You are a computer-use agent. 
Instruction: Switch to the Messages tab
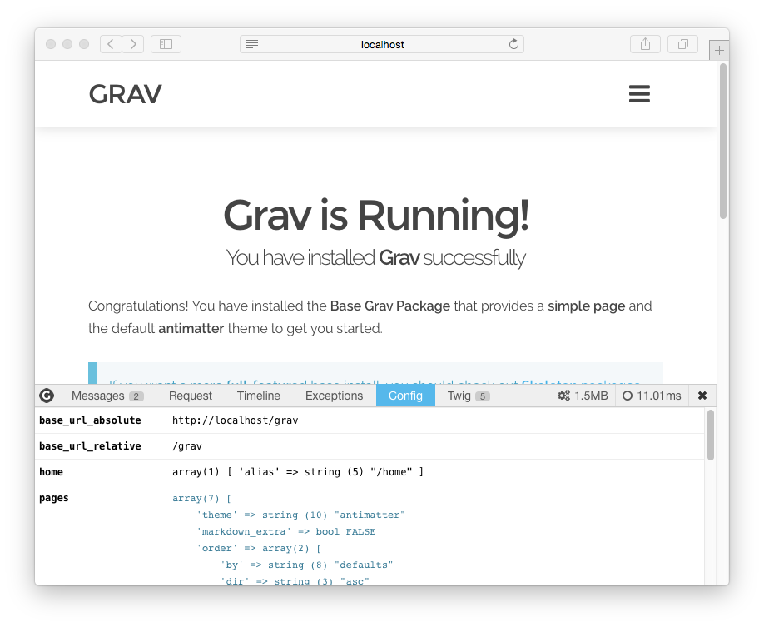coord(107,396)
